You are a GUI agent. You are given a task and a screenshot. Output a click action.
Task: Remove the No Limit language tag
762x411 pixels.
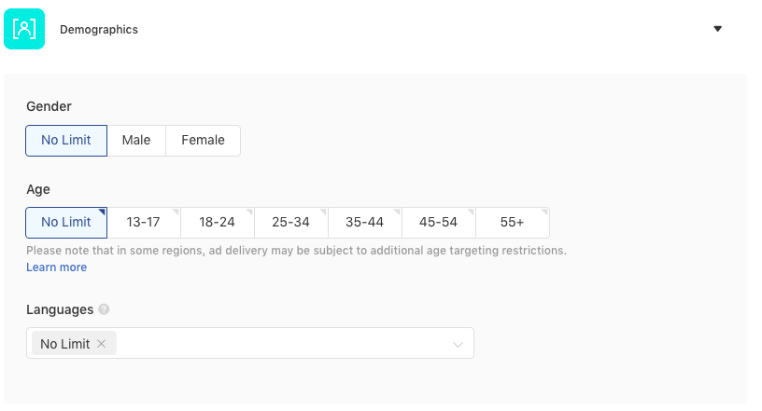101,344
